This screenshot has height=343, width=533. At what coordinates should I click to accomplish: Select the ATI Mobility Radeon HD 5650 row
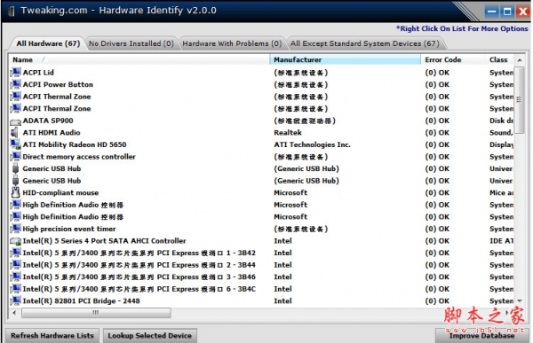[261, 144]
